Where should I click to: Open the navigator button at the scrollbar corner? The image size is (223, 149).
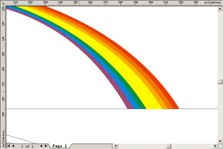220,146
